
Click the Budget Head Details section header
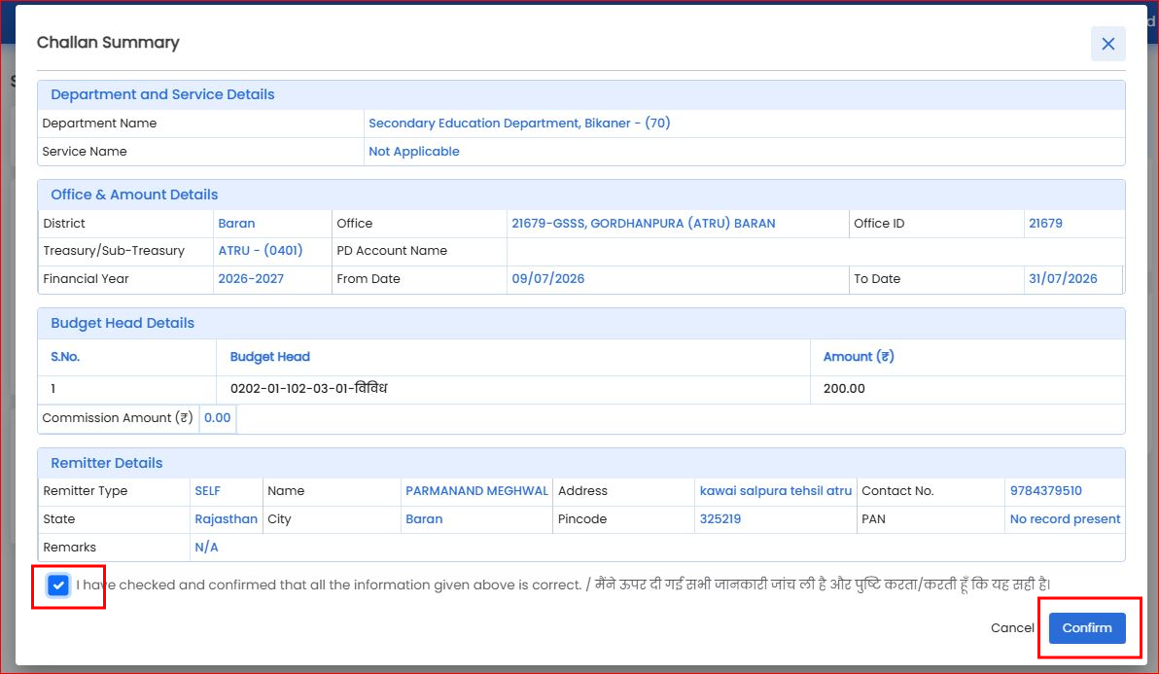122,323
